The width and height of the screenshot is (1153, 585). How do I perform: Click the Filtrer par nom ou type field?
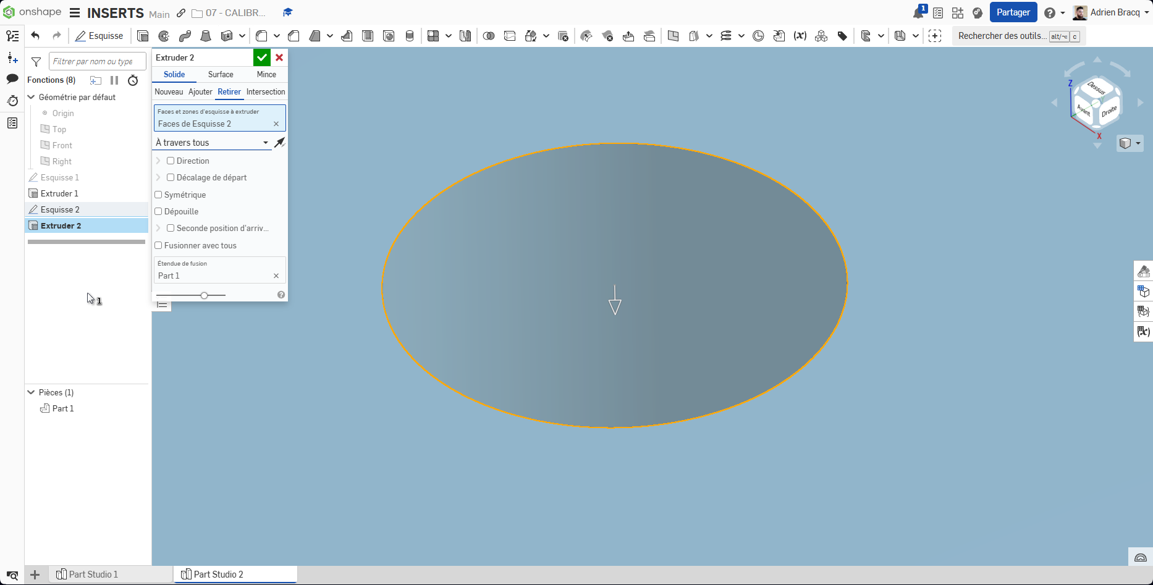pyautogui.click(x=97, y=61)
